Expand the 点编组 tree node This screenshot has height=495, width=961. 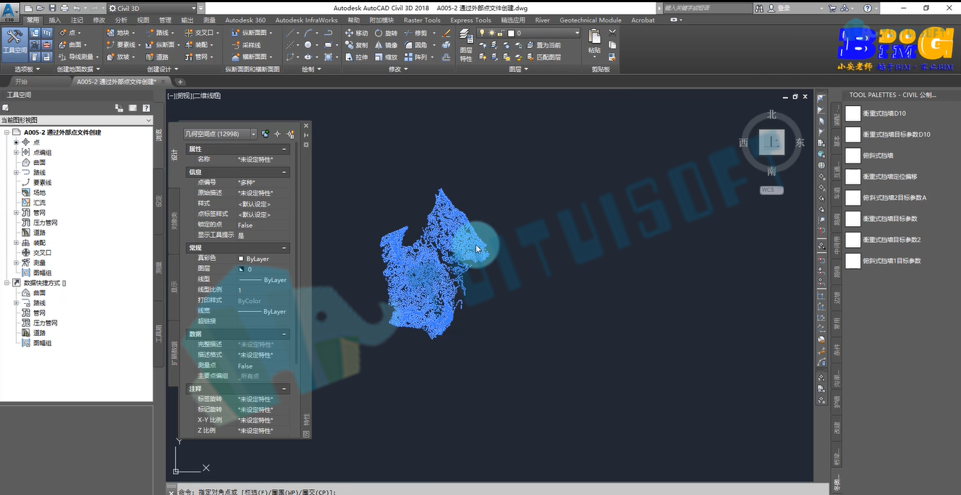[16, 153]
